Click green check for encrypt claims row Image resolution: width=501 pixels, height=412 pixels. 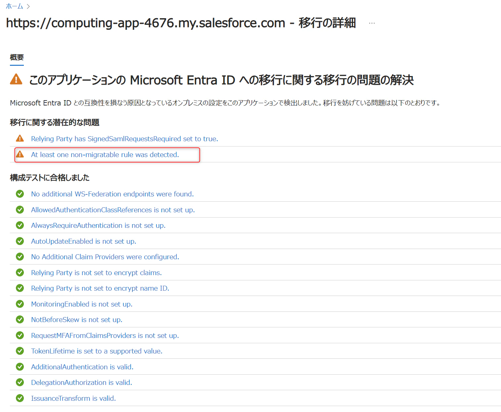coord(20,272)
